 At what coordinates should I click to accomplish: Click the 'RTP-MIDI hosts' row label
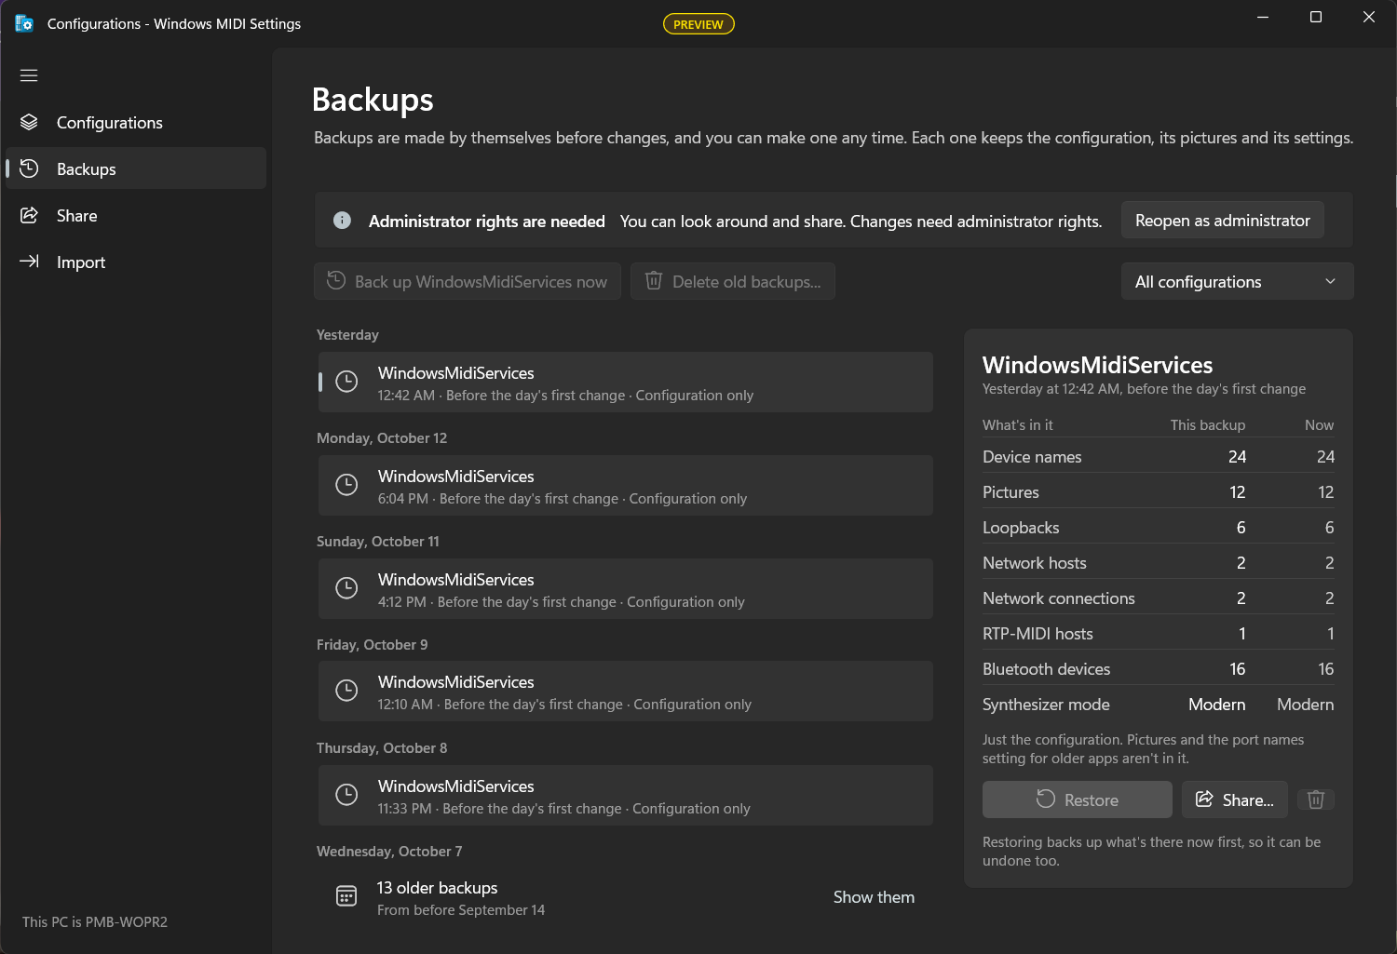(1038, 634)
